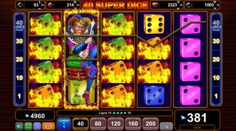Select the clubs jackpot card icon

pyautogui.click(x=20, y=5)
